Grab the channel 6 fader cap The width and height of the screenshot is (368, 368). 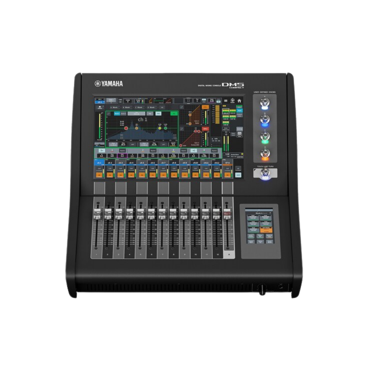point(151,214)
